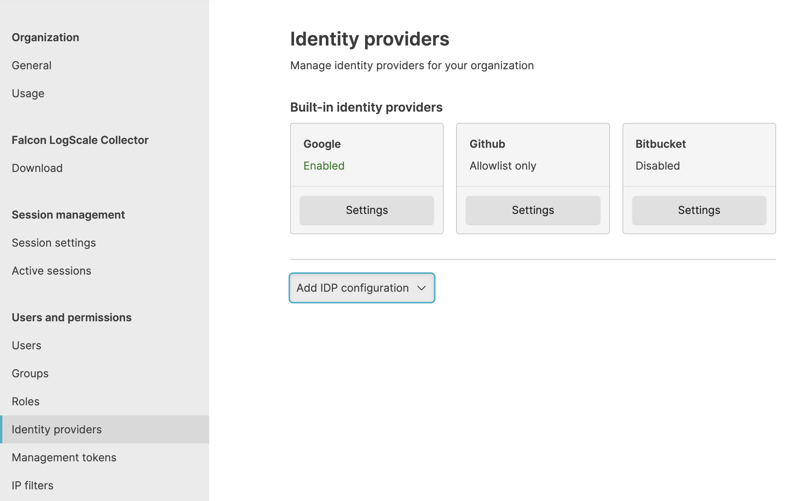Navigate to Active sessions page

pos(51,270)
